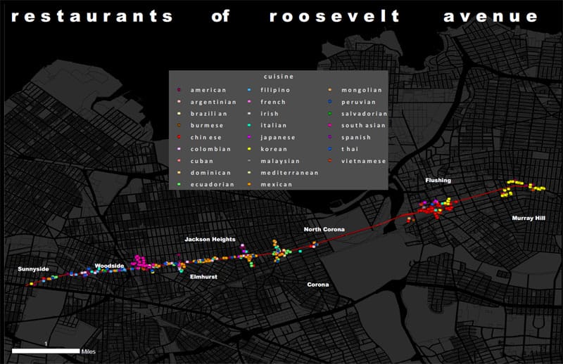Select the 'italian' legend label
Screen dimensions: 563x364
[273, 126]
